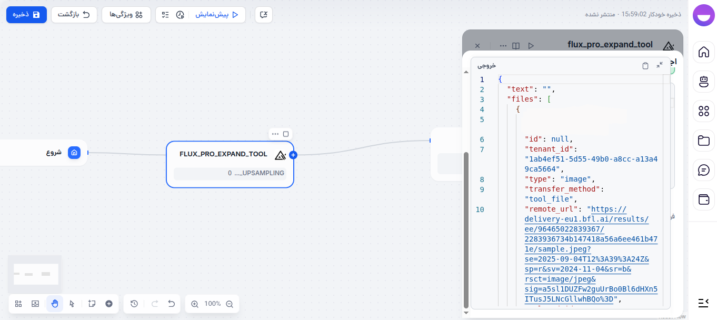Open the blue plus add-node button
This screenshot has height=320, width=717.
[293, 155]
